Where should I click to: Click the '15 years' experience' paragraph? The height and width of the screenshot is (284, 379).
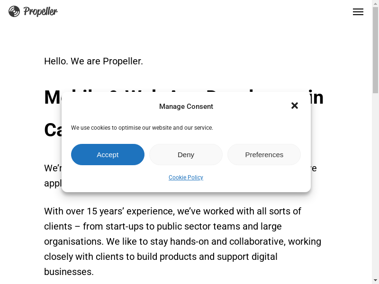172,211
